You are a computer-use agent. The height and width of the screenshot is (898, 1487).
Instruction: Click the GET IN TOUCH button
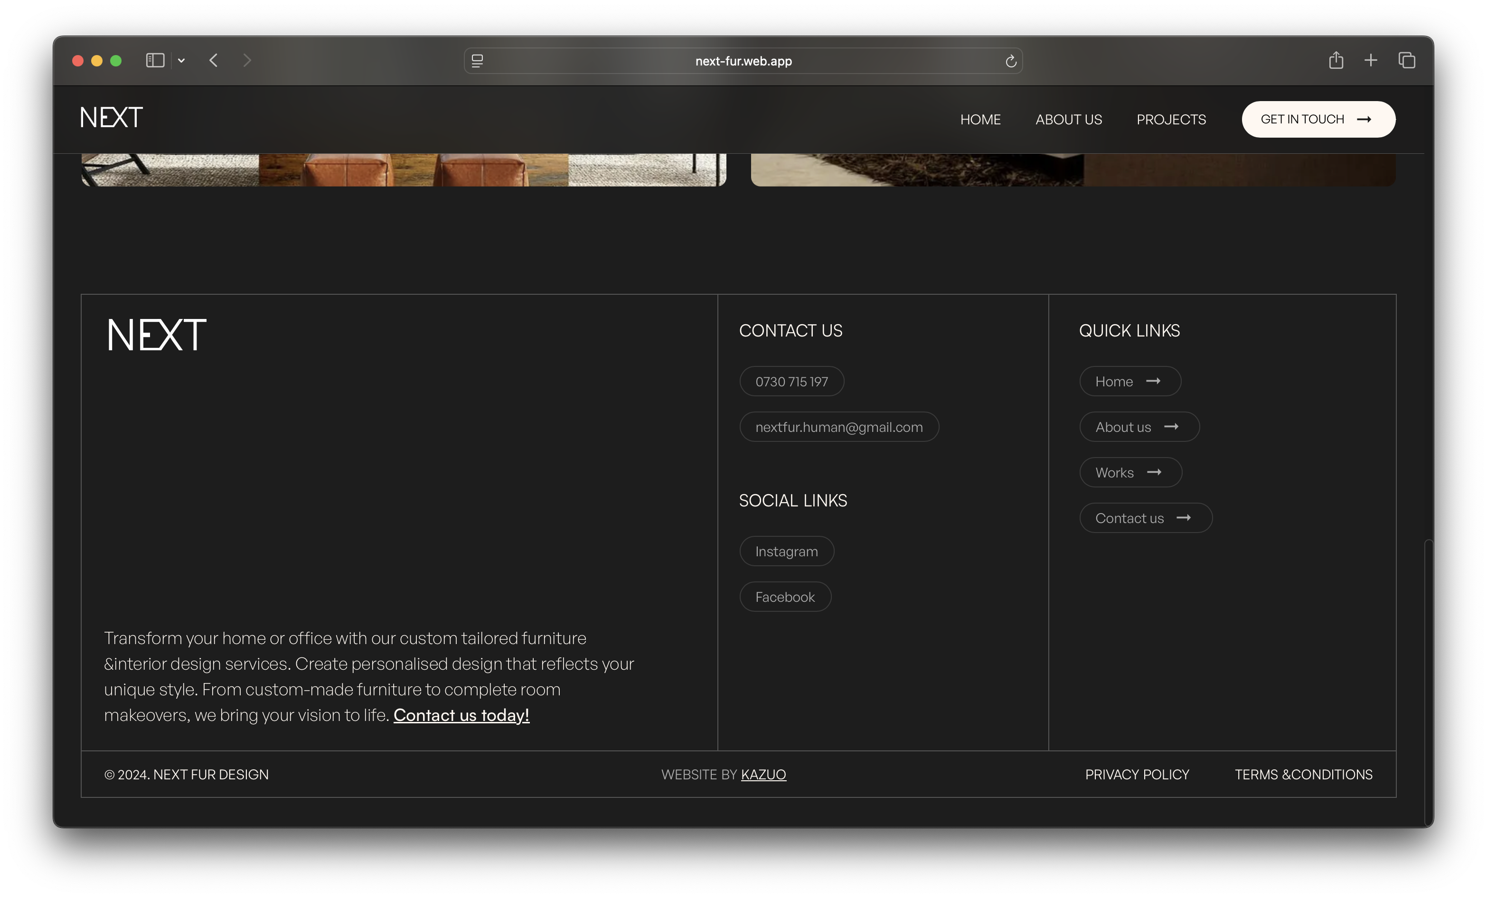(1318, 120)
